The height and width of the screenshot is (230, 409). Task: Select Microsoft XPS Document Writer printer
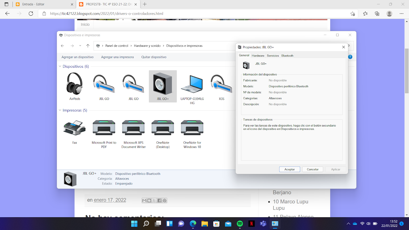[x=133, y=128]
